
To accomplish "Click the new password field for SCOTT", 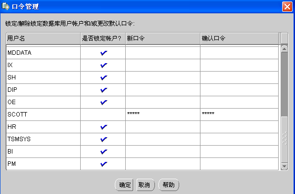I will 163,115.
